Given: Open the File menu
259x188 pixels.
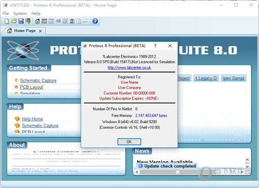Looking at the screenshot, I should 6,14.
